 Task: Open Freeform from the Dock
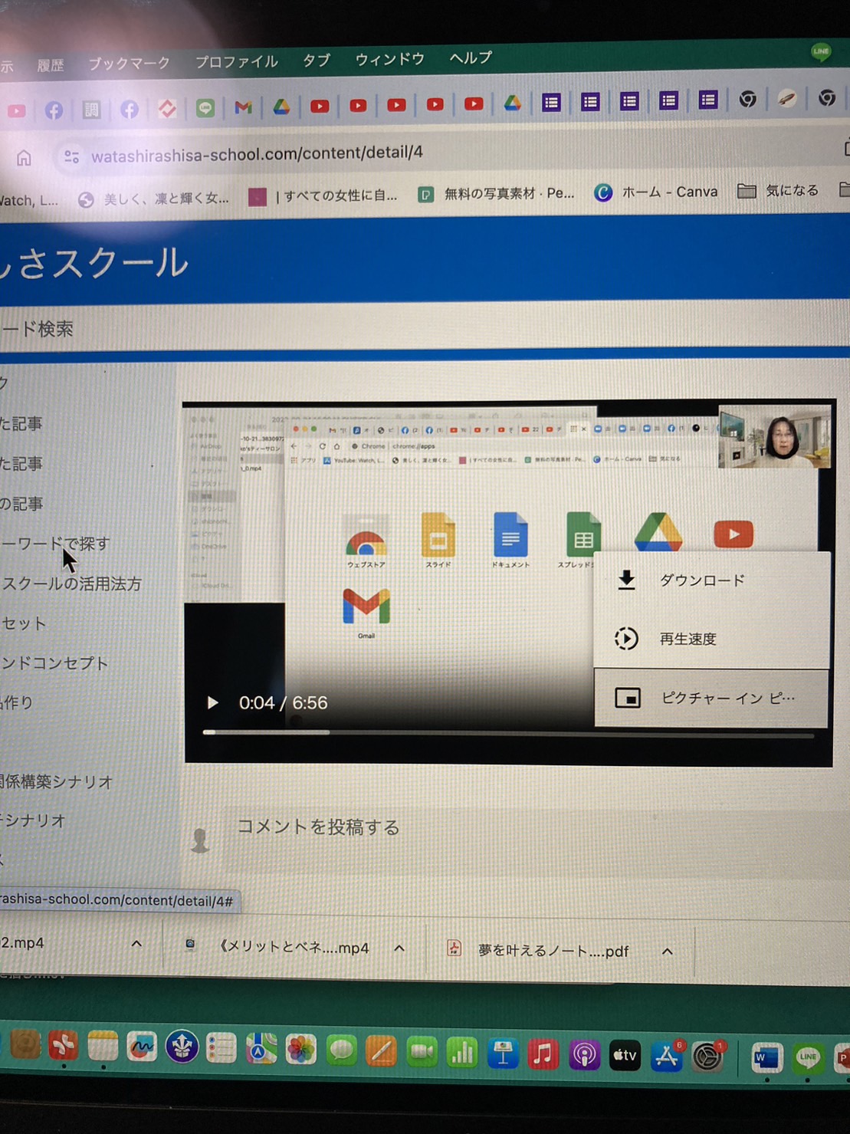(142, 1047)
